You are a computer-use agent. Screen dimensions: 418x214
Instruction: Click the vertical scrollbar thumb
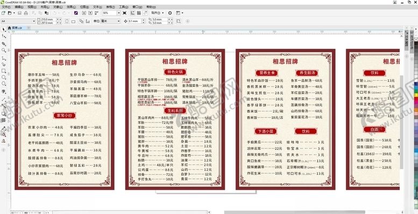pyautogui.click(x=402, y=122)
